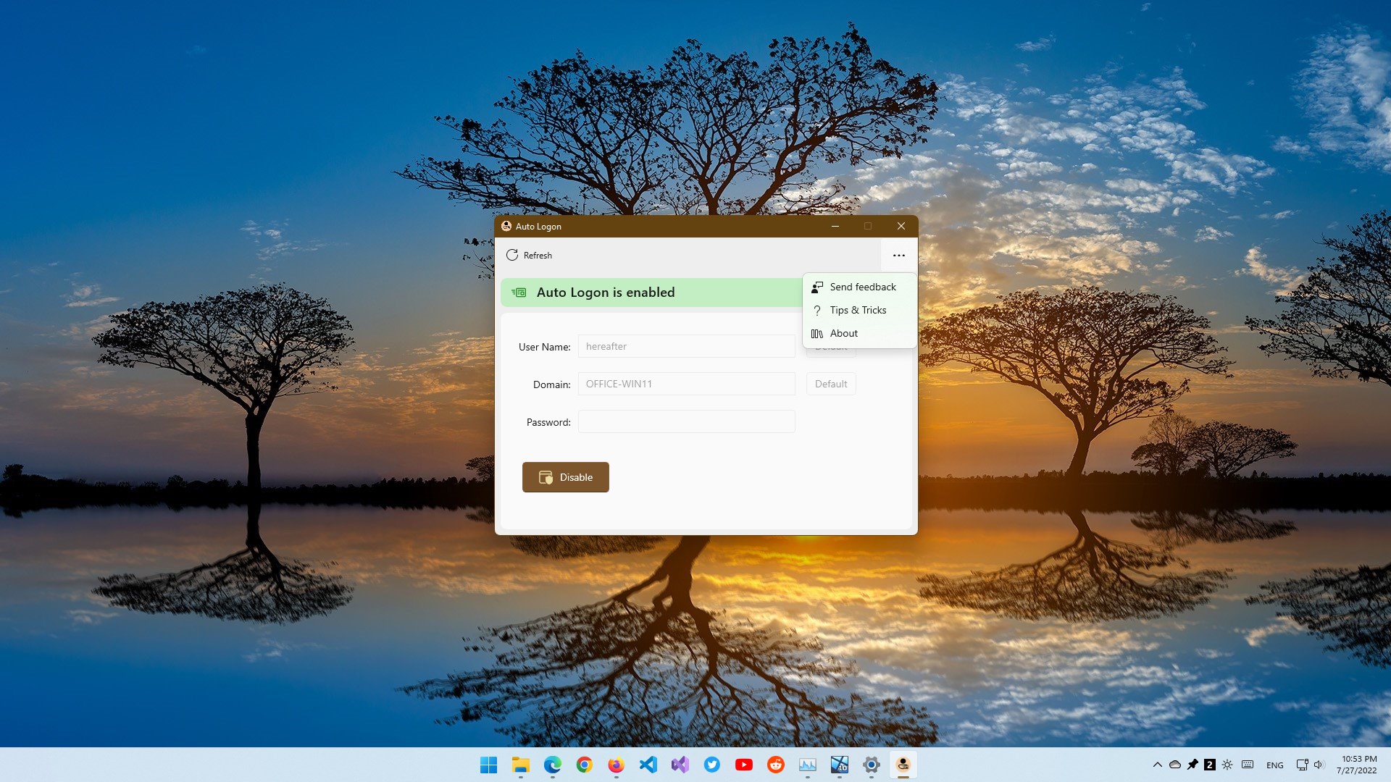
Task: Click the Auto Logon title bar app icon
Action: tap(506, 226)
